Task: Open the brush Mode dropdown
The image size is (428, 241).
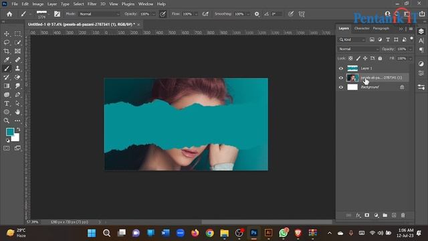Action: pyautogui.click(x=100, y=14)
